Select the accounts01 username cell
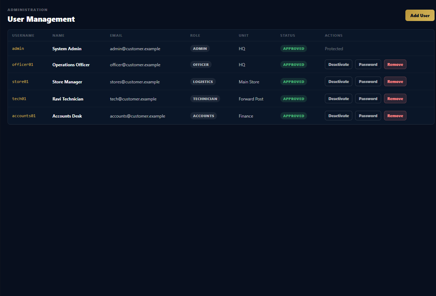 pos(24,116)
